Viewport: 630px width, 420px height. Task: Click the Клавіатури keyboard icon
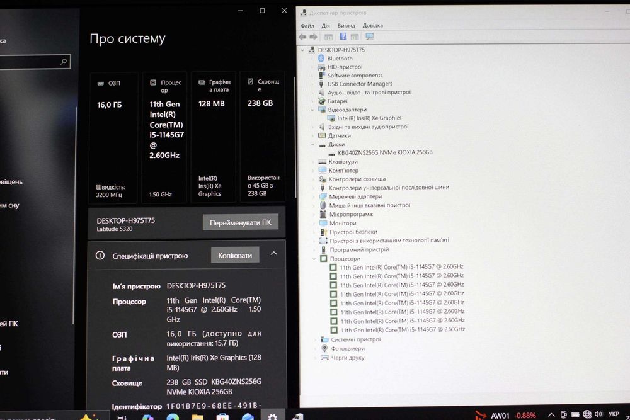(x=322, y=161)
